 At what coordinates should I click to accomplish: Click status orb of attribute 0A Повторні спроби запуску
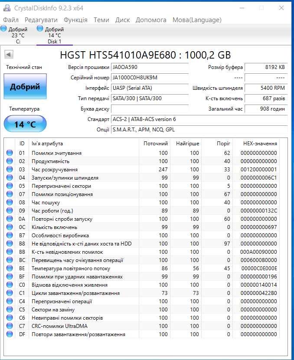tap(10, 219)
